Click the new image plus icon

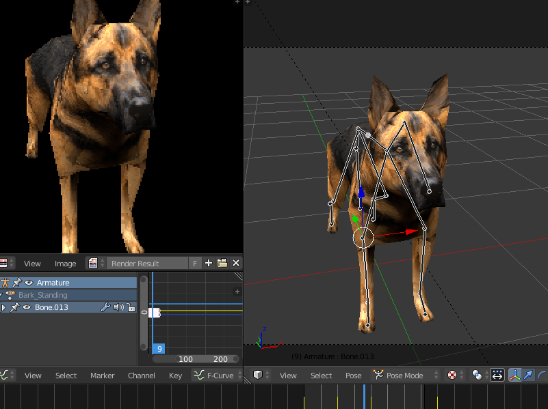[x=209, y=263]
